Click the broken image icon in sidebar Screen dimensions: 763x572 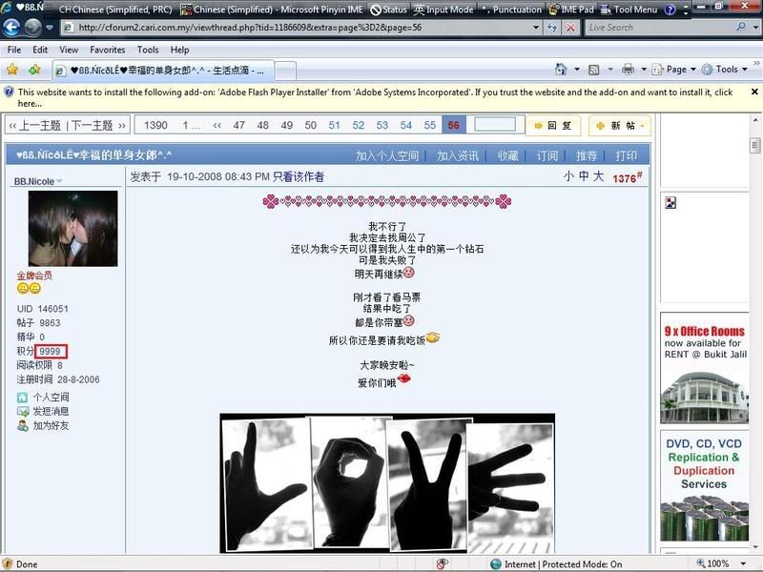pos(670,203)
